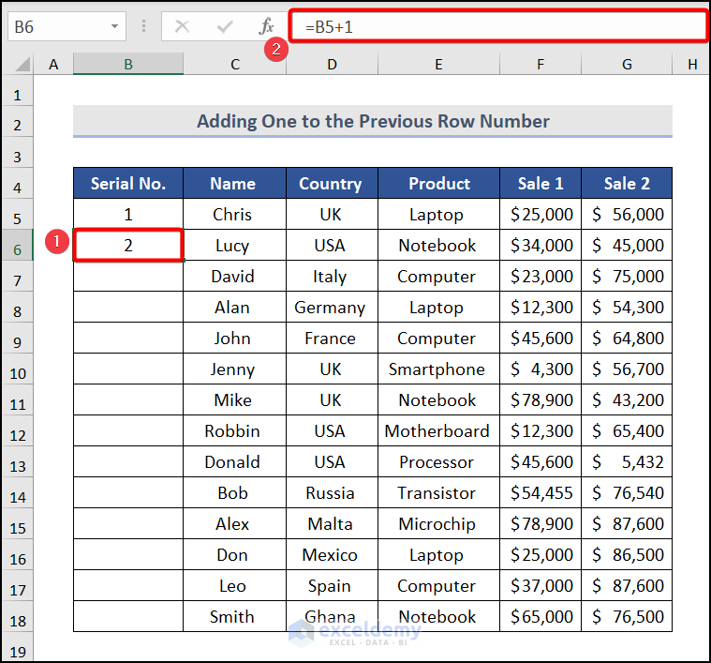711x663 pixels.
Task: Select the cell containing Lucy
Action: click(x=232, y=246)
